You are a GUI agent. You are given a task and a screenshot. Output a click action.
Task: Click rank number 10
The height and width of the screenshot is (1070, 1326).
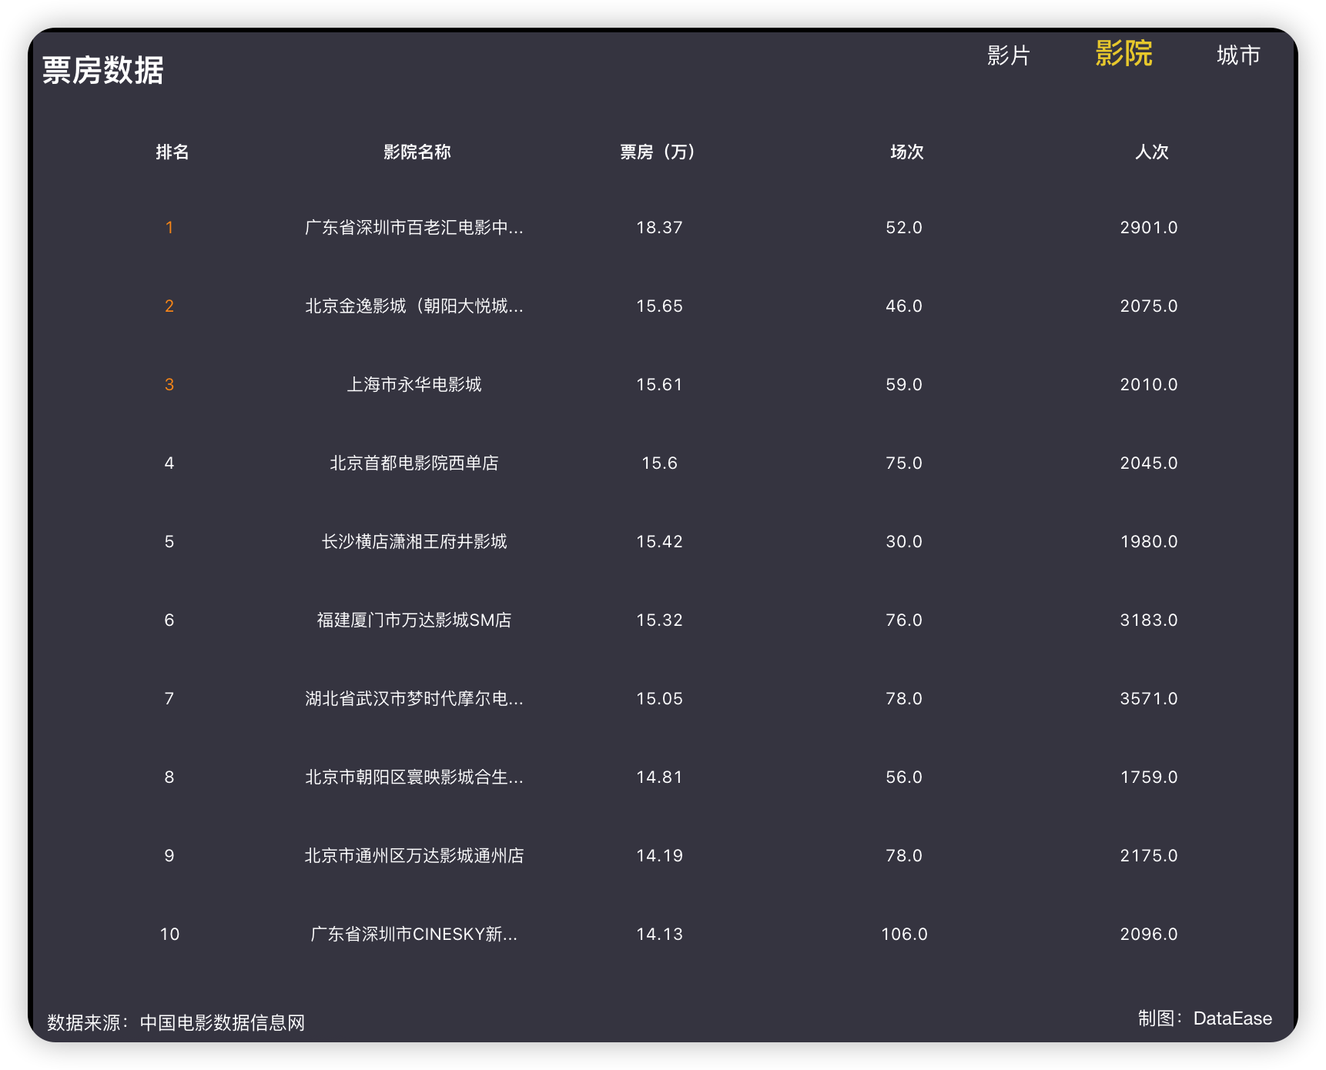coord(169,935)
